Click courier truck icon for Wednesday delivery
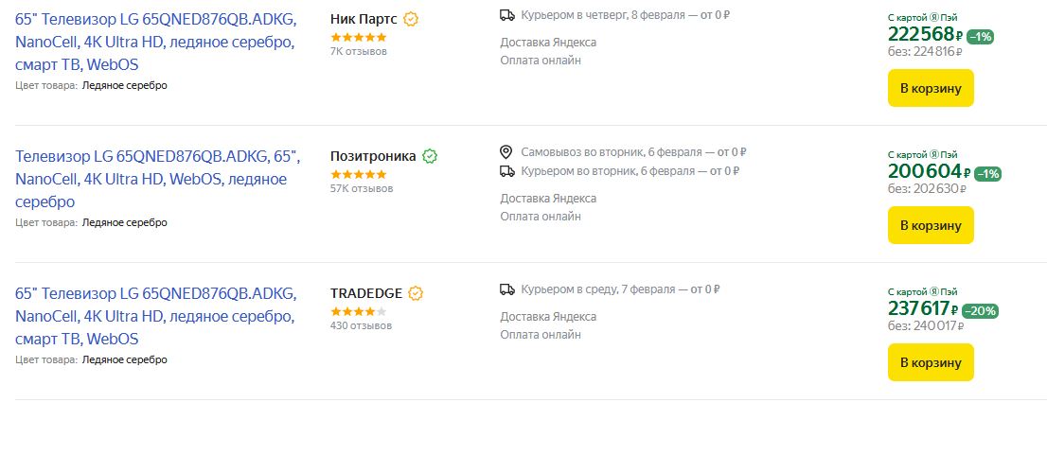The height and width of the screenshot is (455, 1047). (x=507, y=289)
